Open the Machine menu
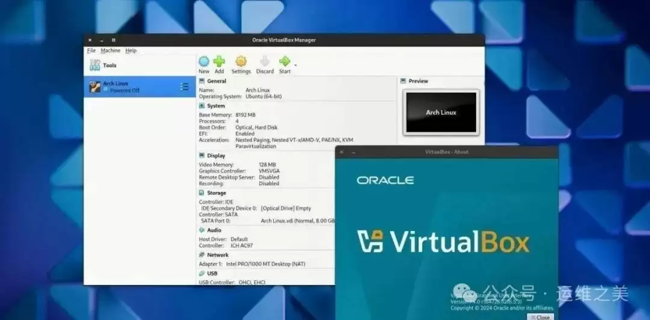Image resolution: width=650 pixels, height=320 pixels. click(110, 51)
